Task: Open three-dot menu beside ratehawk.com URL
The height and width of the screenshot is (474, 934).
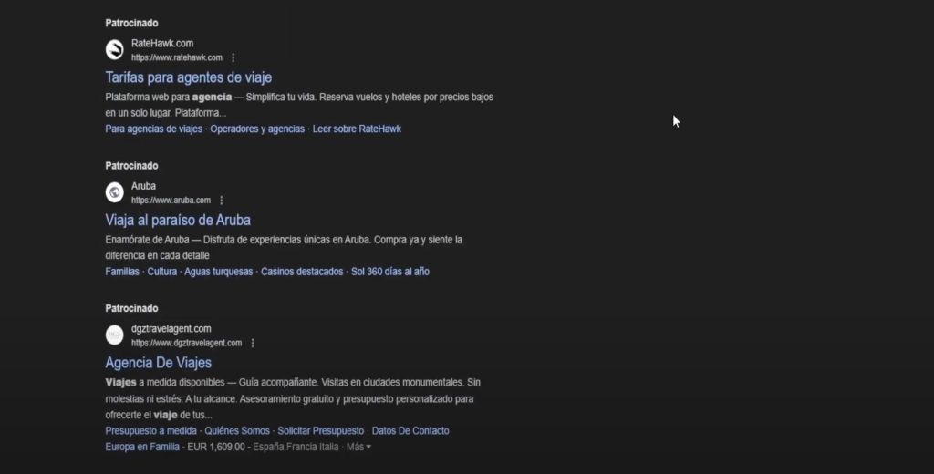Action: pyautogui.click(x=233, y=57)
